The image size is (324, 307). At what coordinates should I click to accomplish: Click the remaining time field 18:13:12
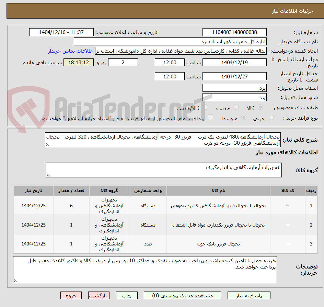coord(79,62)
